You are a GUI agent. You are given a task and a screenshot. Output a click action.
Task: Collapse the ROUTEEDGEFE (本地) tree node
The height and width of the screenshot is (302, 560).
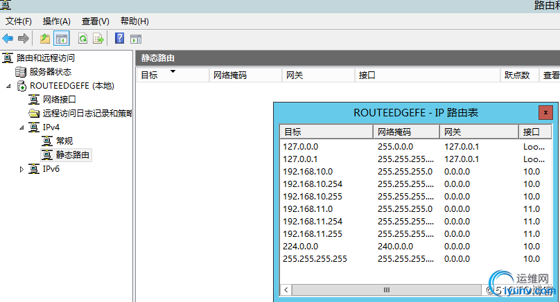click(x=8, y=86)
